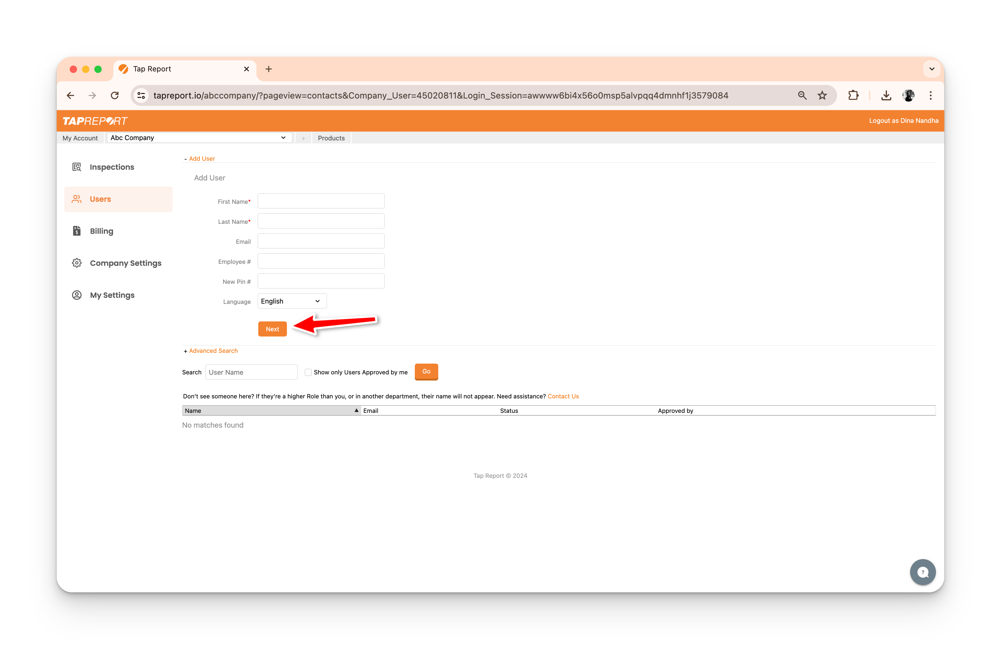The width and height of the screenshot is (1001, 649).
Task: Open the Products tab
Action: pyautogui.click(x=331, y=138)
